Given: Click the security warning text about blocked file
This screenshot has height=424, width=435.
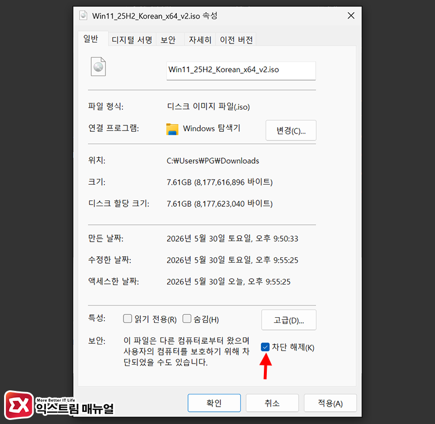Looking at the screenshot, I should coord(186,351).
